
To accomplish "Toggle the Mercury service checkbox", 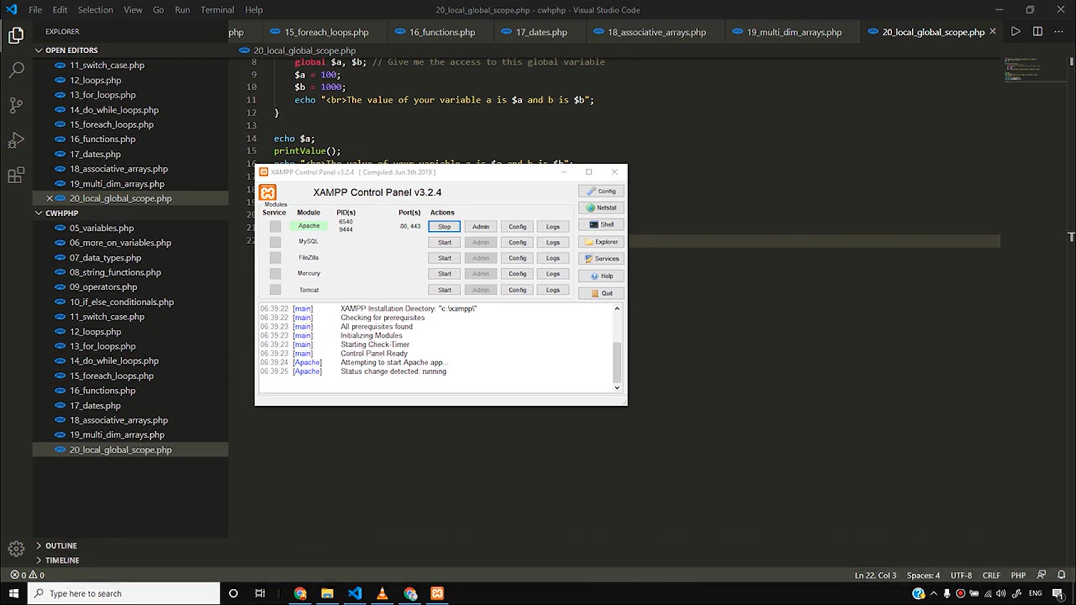I will tap(275, 273).
